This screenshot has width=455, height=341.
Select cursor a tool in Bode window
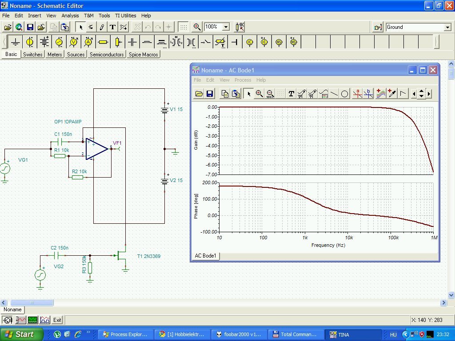click(x=358, y=94)
